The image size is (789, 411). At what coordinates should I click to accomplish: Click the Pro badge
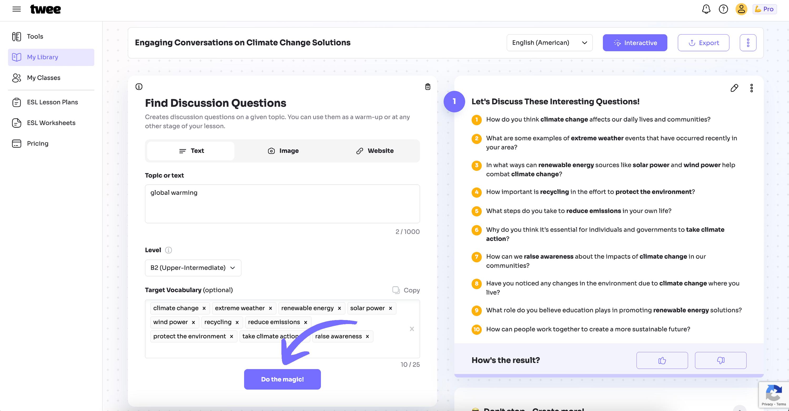[765, 9]
